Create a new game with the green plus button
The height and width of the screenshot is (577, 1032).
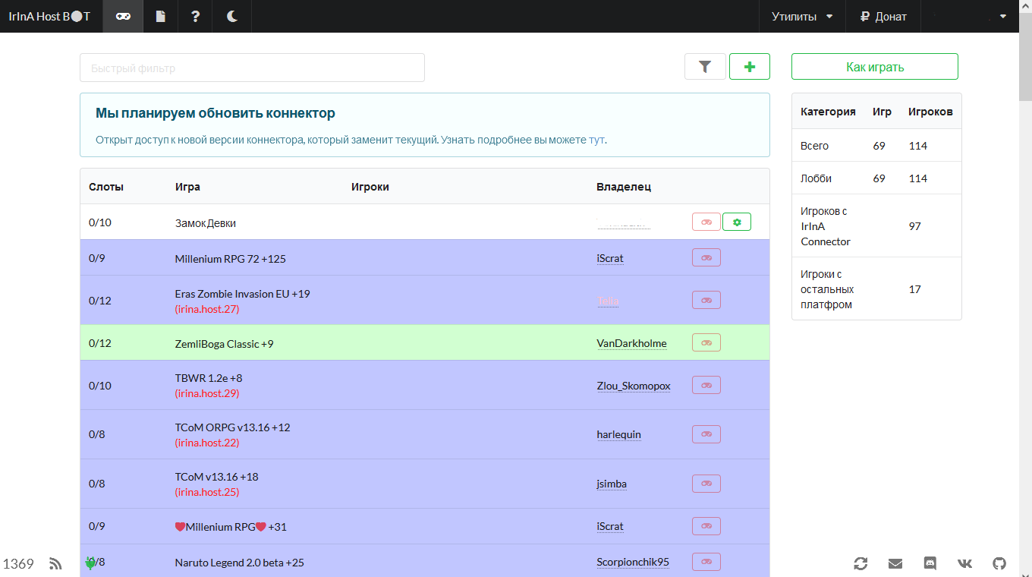pyautogui.click(x=750, y=67)
